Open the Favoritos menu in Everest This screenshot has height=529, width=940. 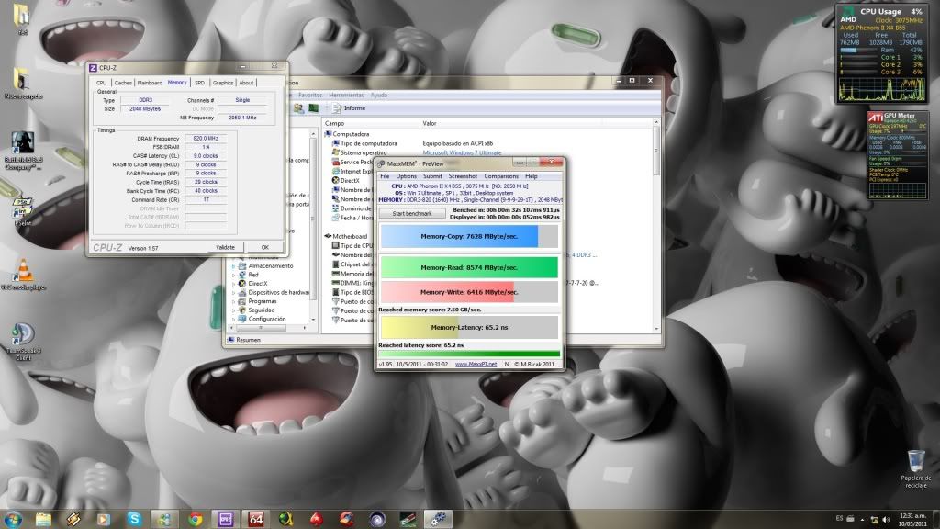[x=310, y=95]
